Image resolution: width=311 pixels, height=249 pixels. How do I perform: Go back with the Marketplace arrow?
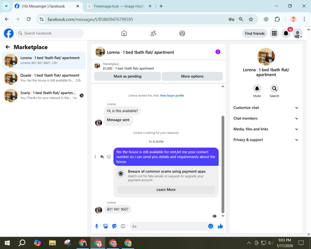(7, 47)
